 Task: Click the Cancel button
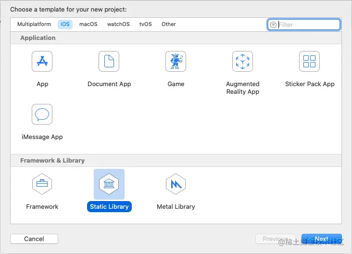point(34,239)
